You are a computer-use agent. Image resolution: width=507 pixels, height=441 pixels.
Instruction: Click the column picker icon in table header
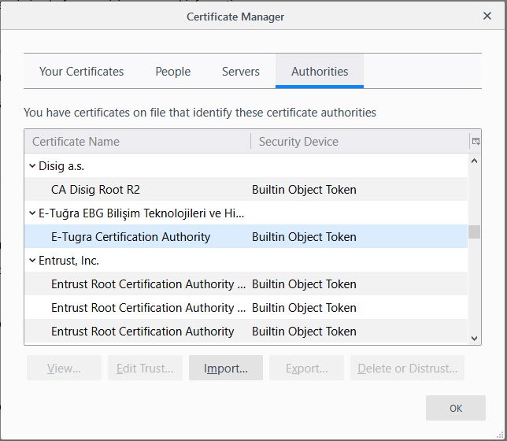pyautogui.click(x=476, y=142)
